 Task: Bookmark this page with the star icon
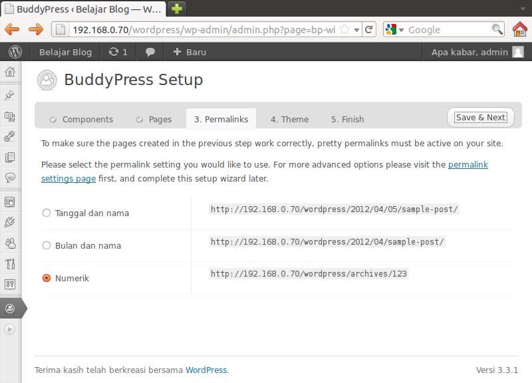click(x=344, y=29)
